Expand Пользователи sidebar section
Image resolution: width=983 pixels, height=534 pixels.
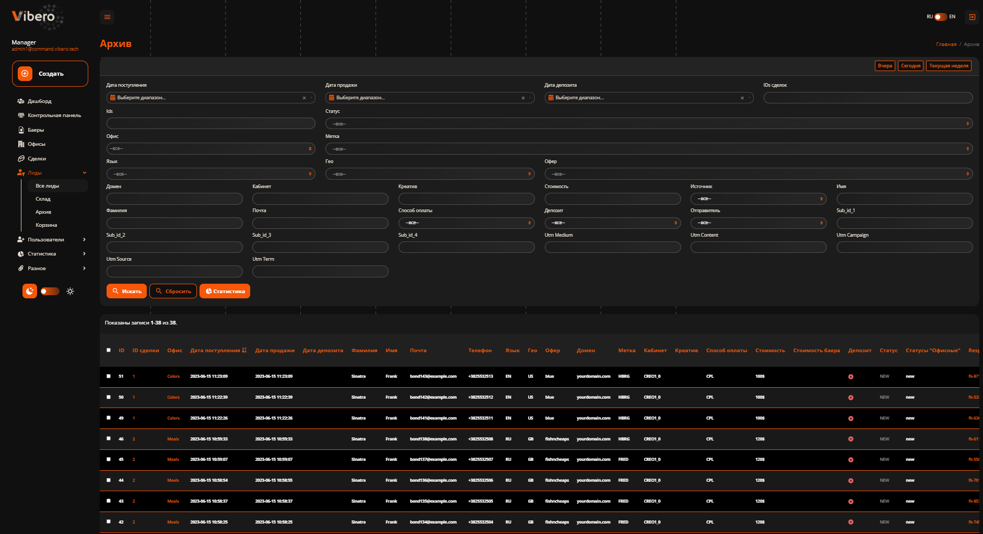[51, 239]
